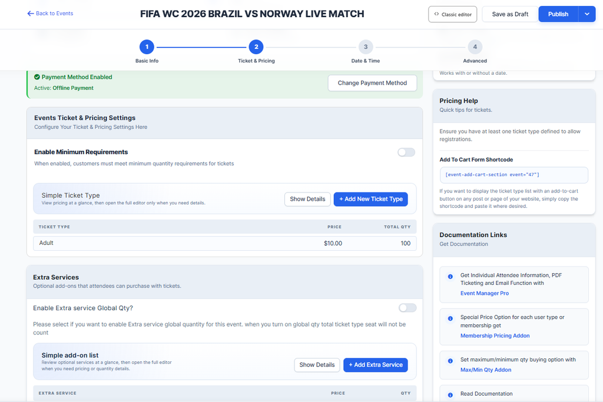Select the add-to-cart shortcode field

tap(513, 175)
